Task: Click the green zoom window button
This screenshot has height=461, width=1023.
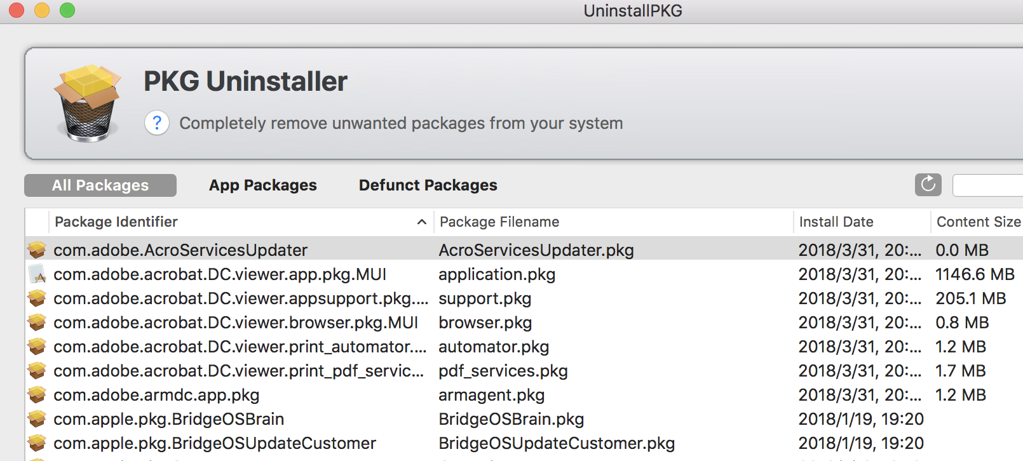Action: click(x=67, y=10)
